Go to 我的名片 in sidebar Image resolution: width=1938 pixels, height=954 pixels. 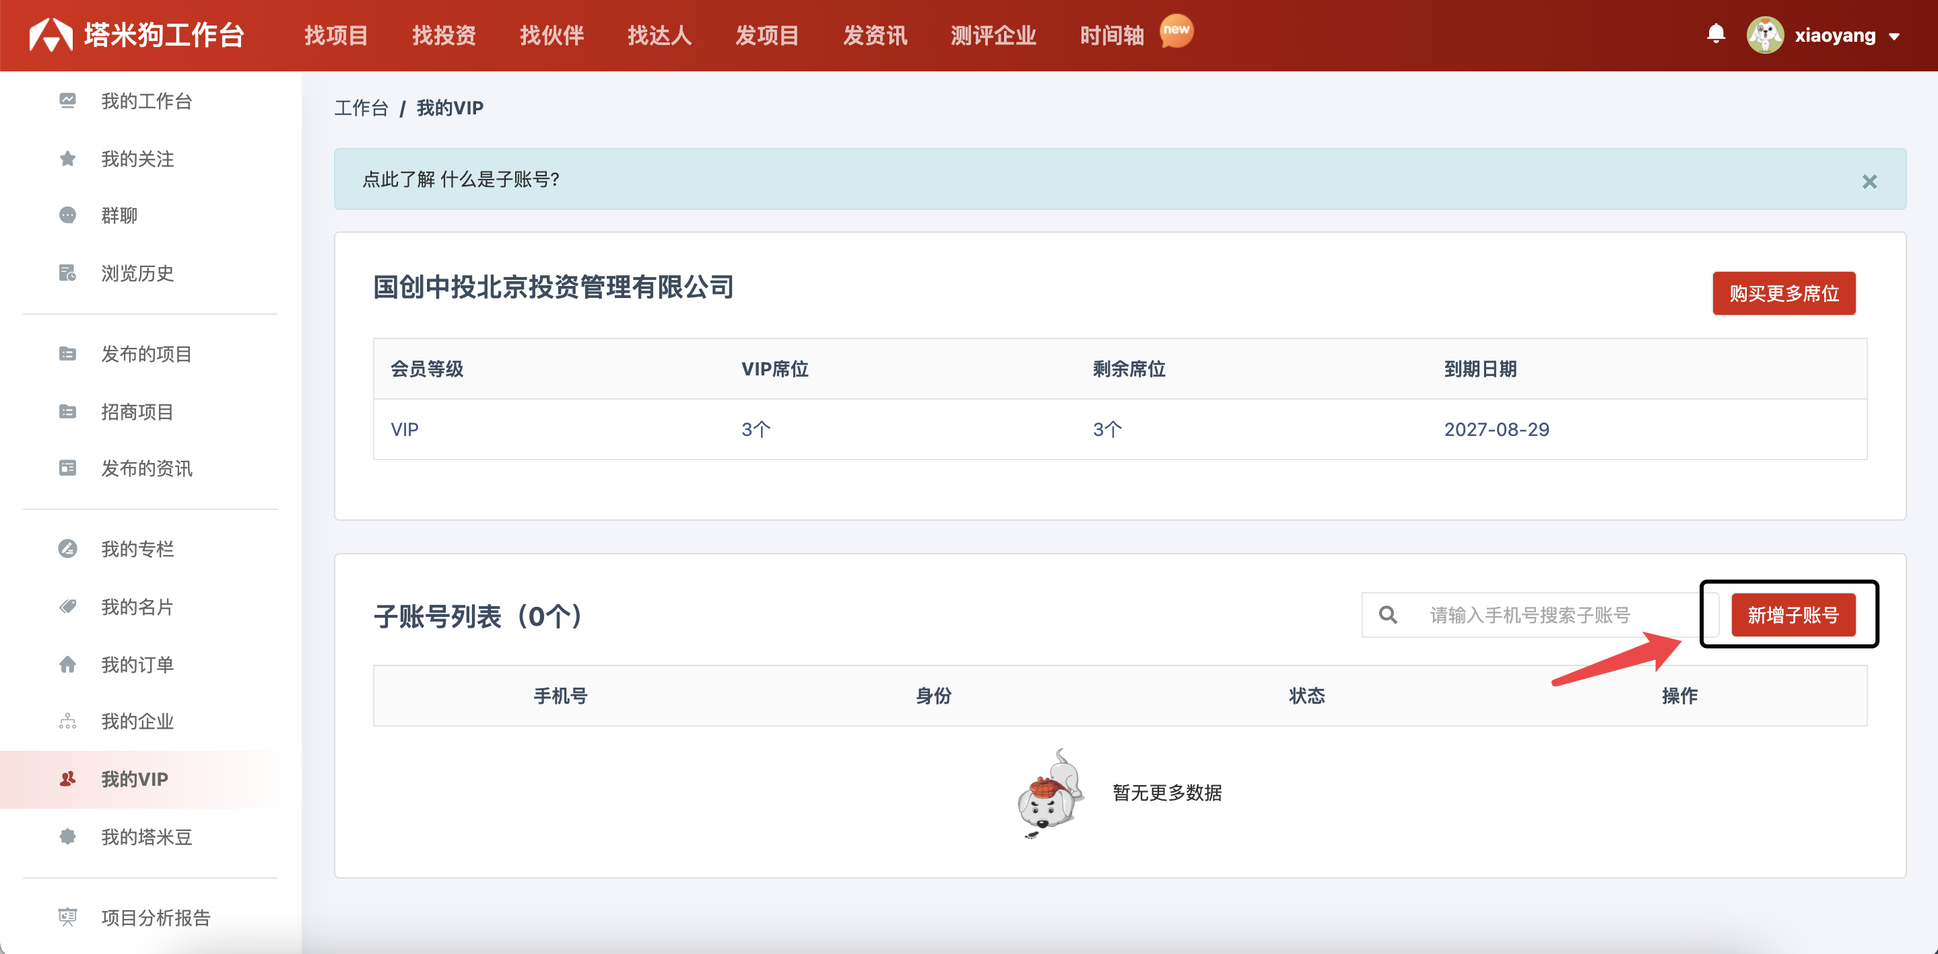click(137, 607)
